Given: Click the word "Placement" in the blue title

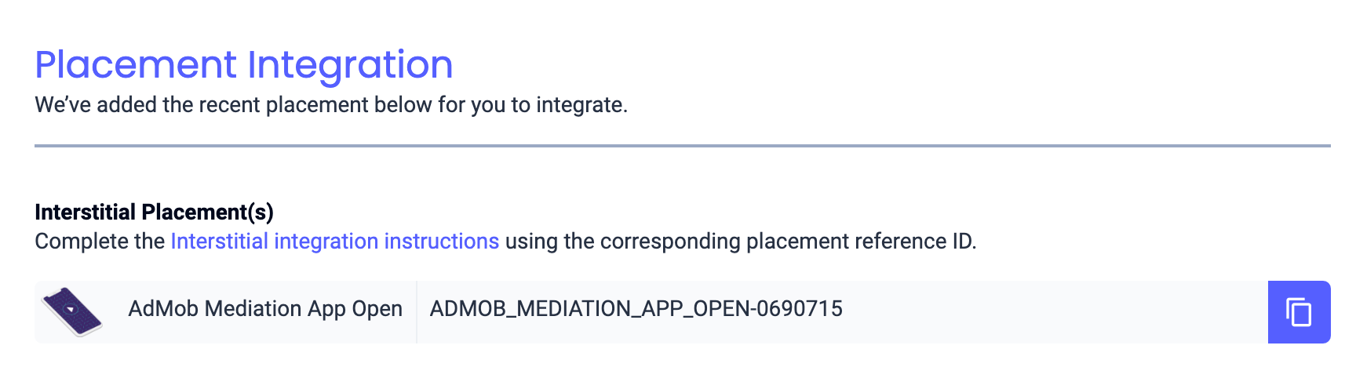Looking at the screenshot, I should tap(136, 65).
